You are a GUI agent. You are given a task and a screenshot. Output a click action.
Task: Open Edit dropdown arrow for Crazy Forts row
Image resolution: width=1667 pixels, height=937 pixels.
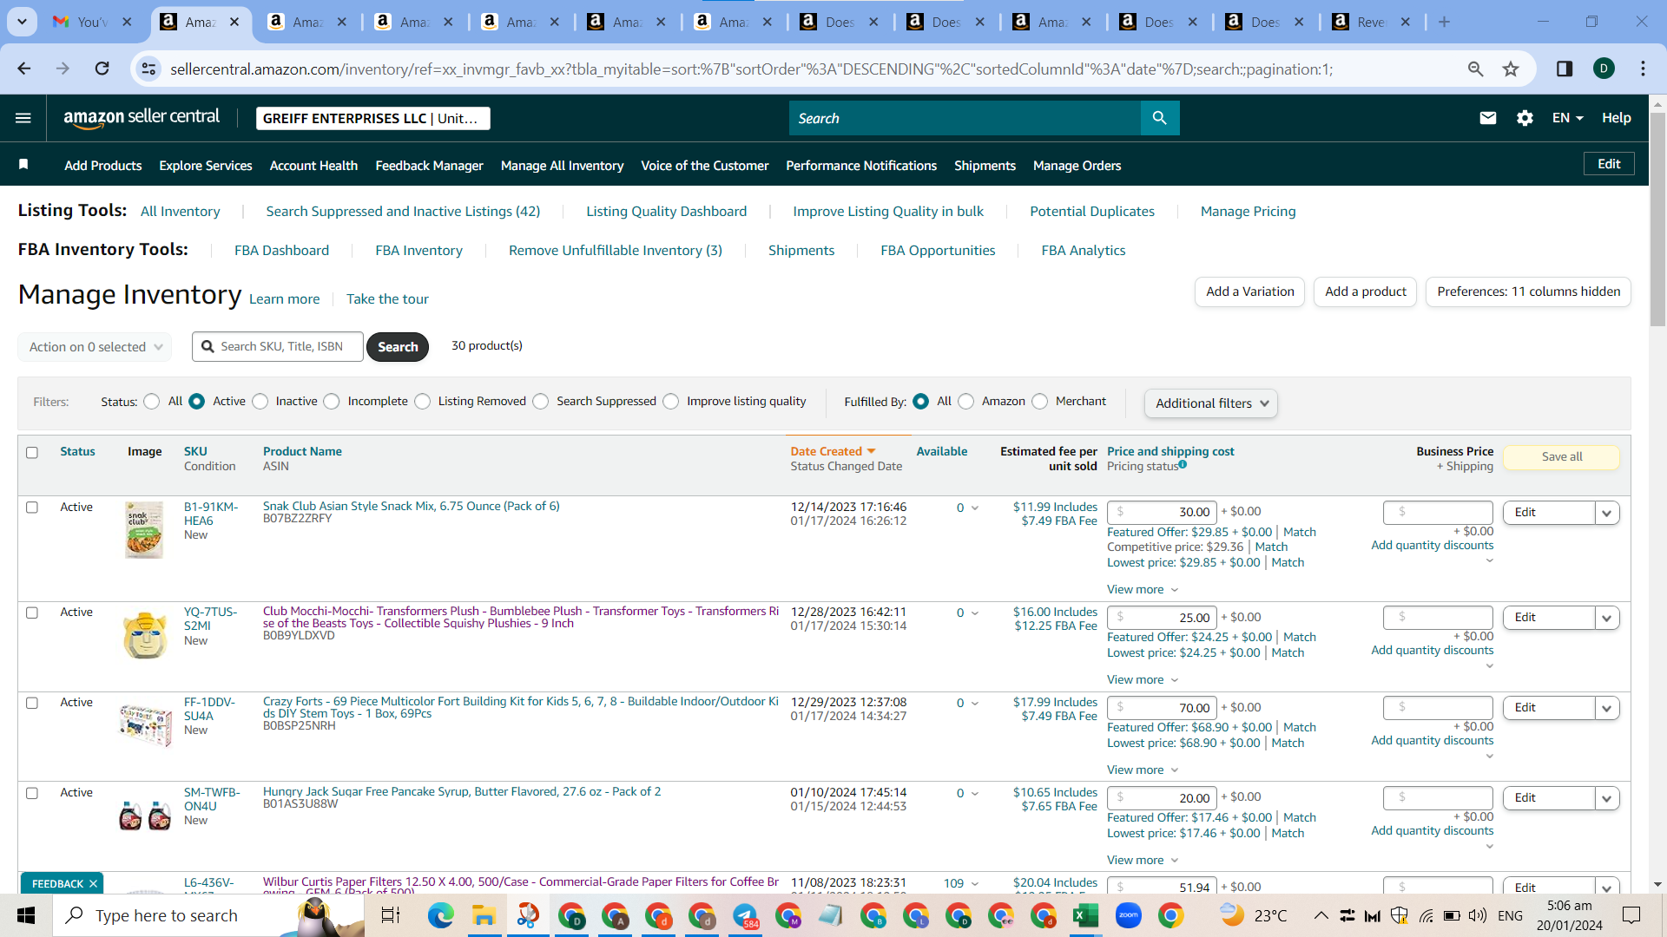[1607, 708]
